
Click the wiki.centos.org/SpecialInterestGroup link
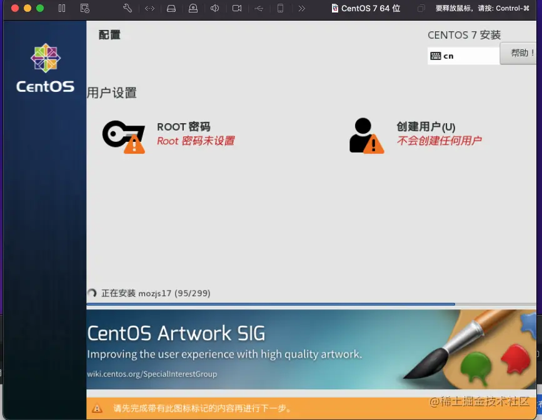click(152, 374)
